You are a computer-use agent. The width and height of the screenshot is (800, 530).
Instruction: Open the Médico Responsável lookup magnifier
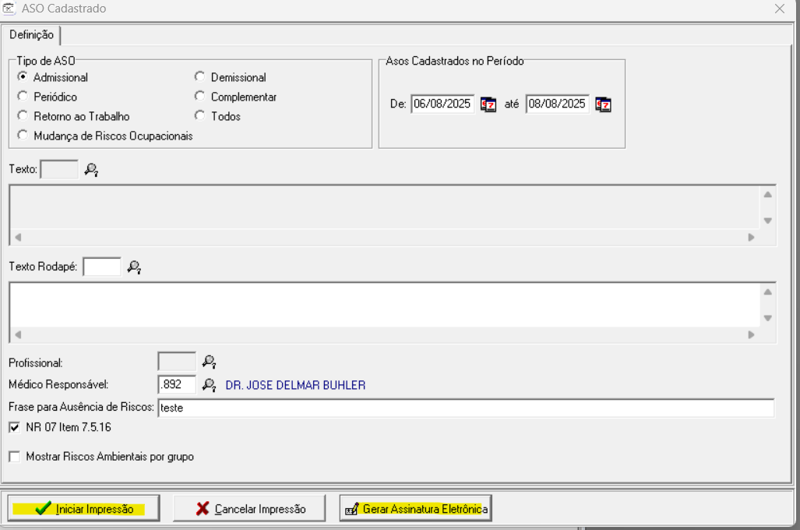[209, 384]
